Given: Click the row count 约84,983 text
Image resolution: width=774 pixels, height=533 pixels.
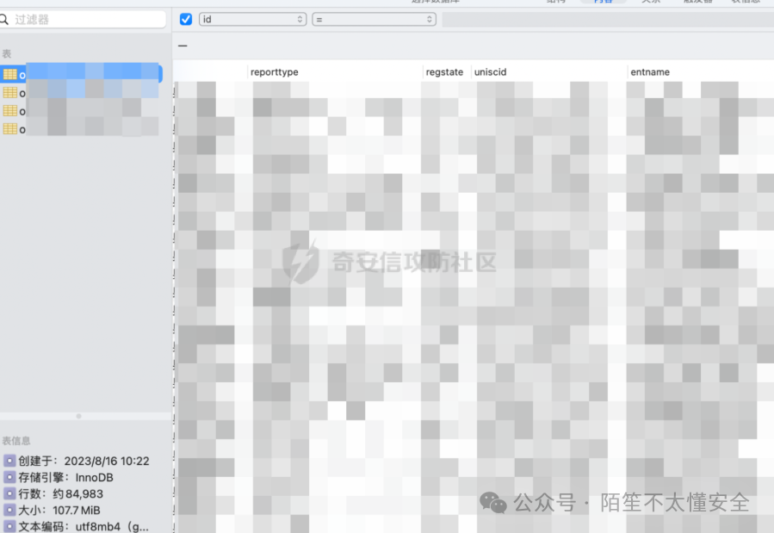Looking at the screenshot, I should tap(78, 493).
